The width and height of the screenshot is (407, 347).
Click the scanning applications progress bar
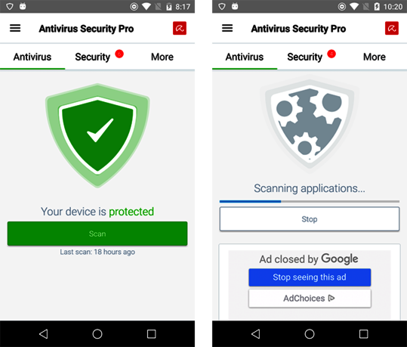tap(310, 201)
